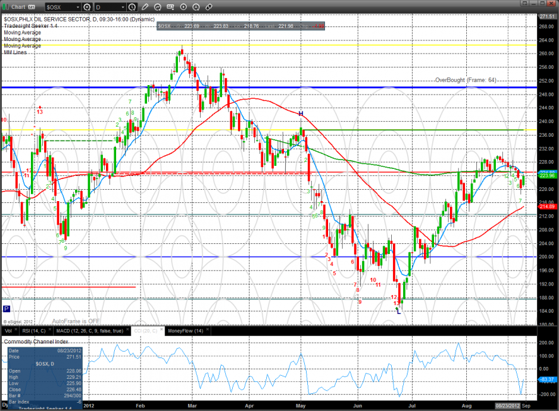
Task: Click the blue P marker icon
Action: click(6, 308)
